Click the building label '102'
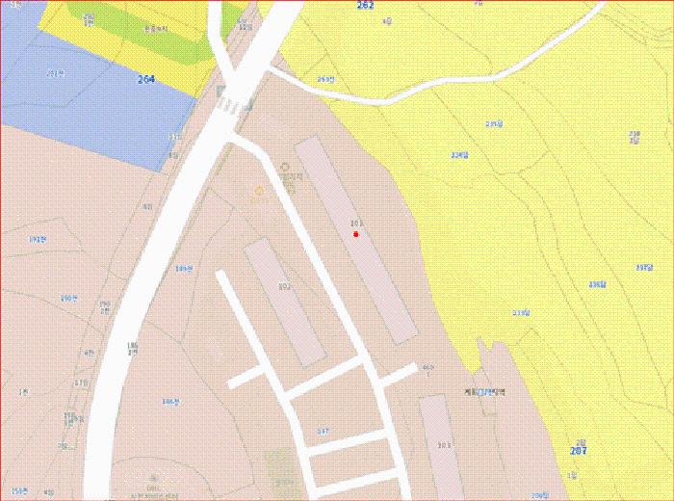Screen dimensions: 674x501 284,286
